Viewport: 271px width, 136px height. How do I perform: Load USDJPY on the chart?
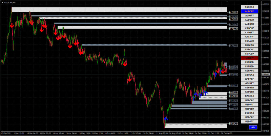click(x=250, y=121)
